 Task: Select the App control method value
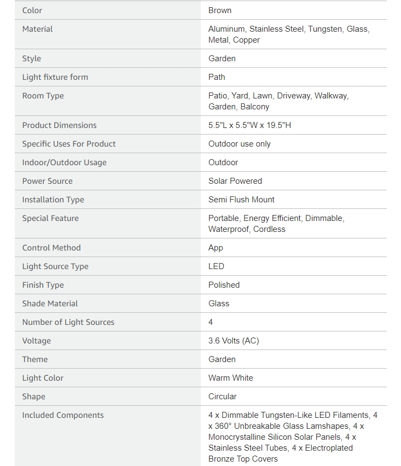point(216,248)
